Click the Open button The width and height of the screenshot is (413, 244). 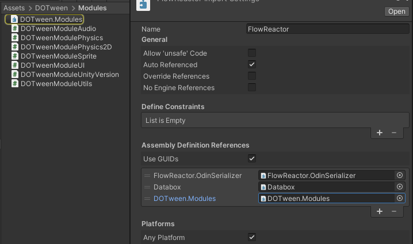pos(396,11)
